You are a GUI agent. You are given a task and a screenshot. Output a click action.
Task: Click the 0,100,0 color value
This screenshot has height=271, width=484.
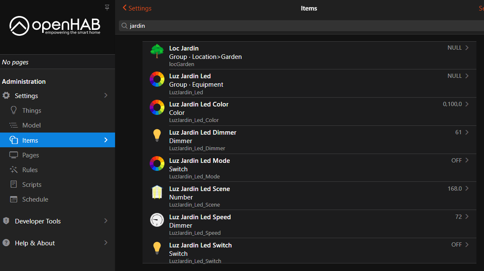pyautogui.click(x=452, y=104)
